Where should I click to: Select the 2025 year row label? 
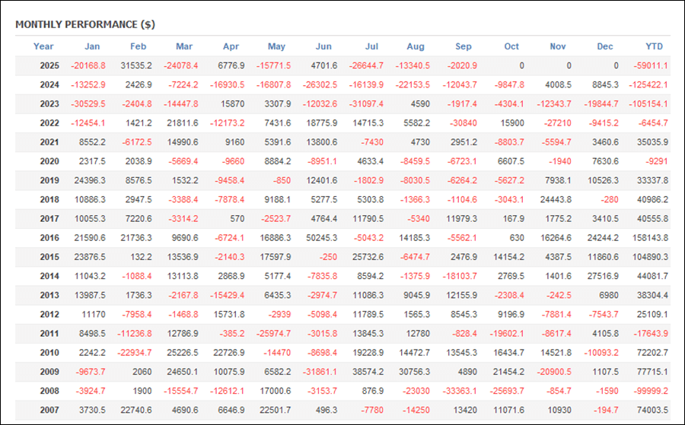(x=48, y=66)
